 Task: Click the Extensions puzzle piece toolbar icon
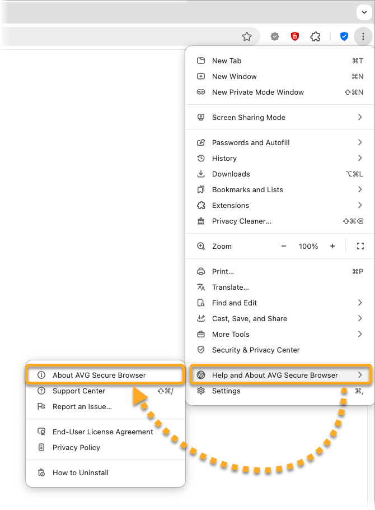tap(315, 36)
